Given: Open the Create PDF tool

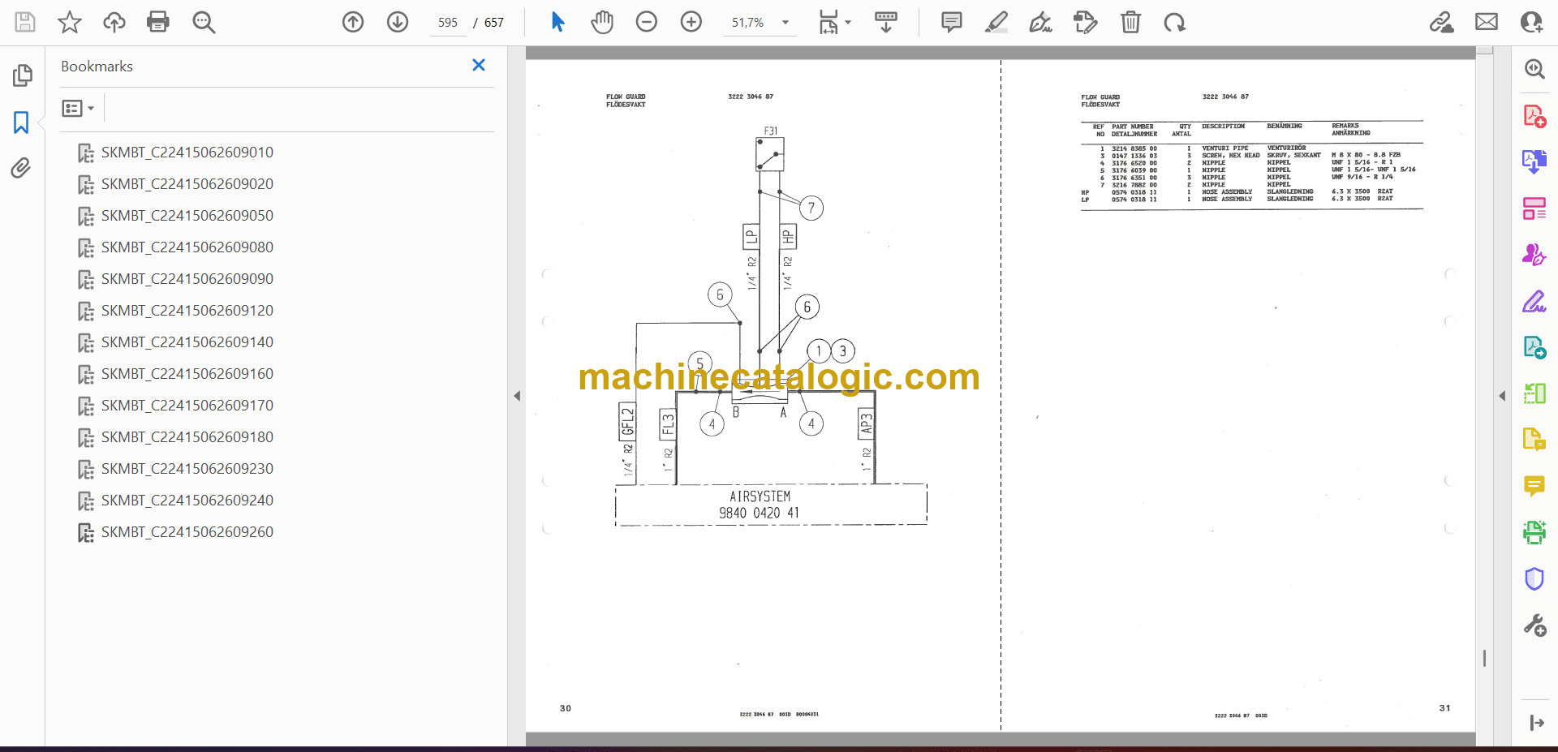Looking at the screenshot, I should [x=1534, y=116].
